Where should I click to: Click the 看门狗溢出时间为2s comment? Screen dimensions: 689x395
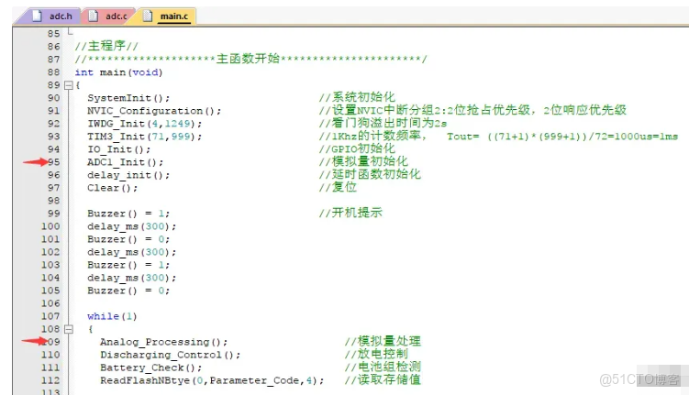click(383, 123)
